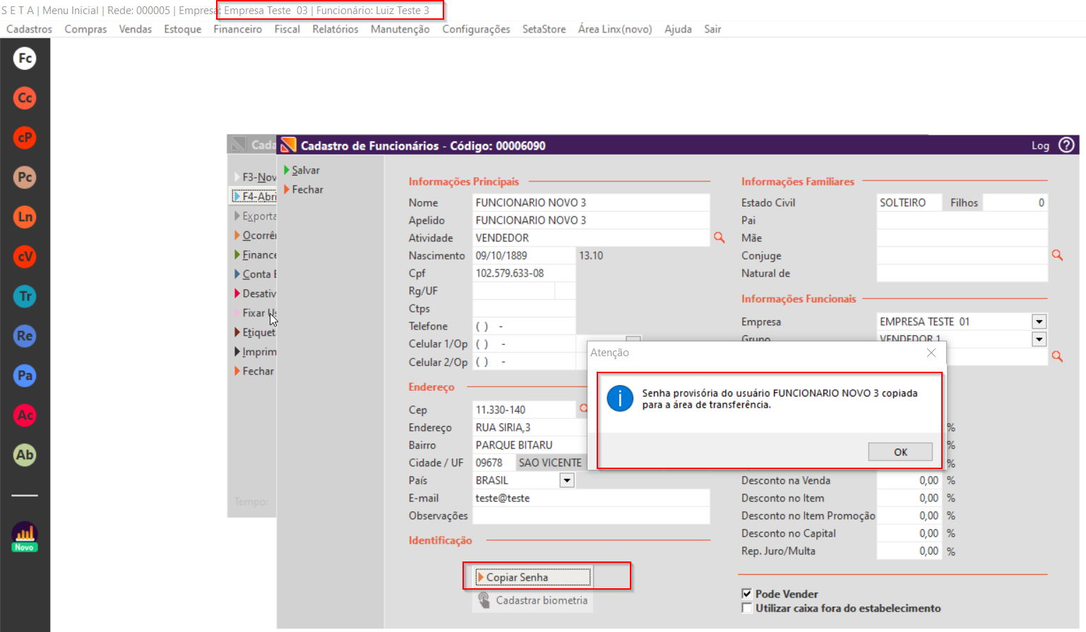Click the Copiar Senha button
The width and height of the screenshot is (1086, 632).
point(533,577)
